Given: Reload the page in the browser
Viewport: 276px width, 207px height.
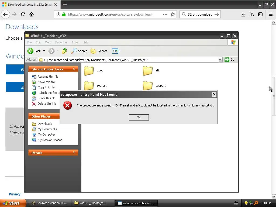Looking at the screenshot, I should pos(23,14).
